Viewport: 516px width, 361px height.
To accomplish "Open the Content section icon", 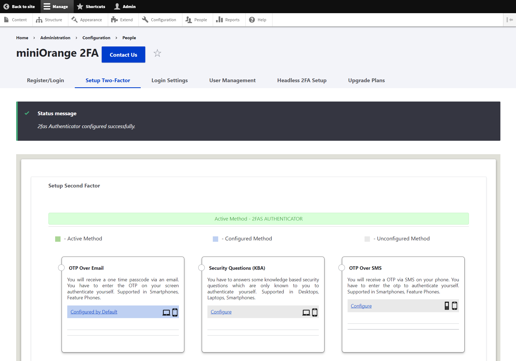I will tap(6, 20).
